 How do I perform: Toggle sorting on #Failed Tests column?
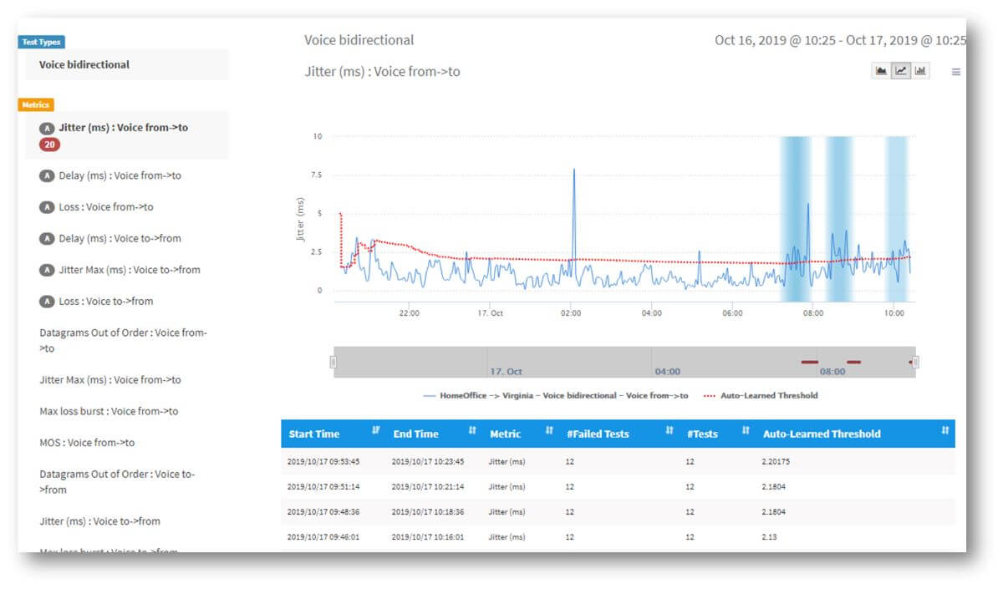(x=669, y=433)
